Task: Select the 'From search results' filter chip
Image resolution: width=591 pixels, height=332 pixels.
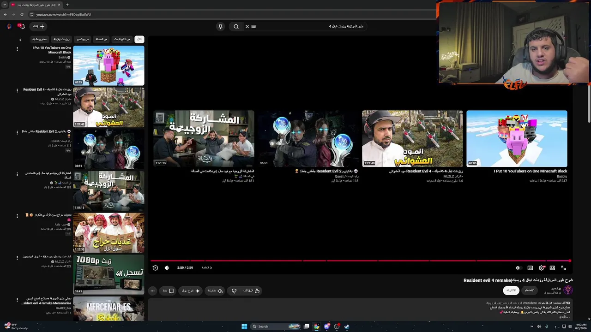Action: (x=122, y=39)
